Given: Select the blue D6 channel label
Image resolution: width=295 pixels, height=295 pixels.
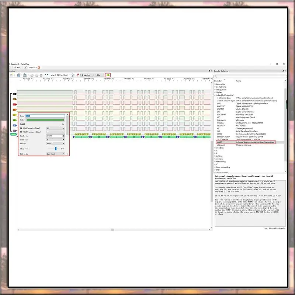Looking at the screenshot, I should (x=15, y=125).
